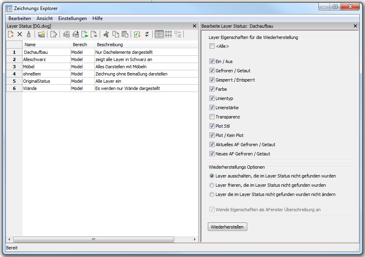The height and width of the screenshot is (257, 365).
Task: Open the Bearbeiten menu
Action: click(x=20, y=18)
